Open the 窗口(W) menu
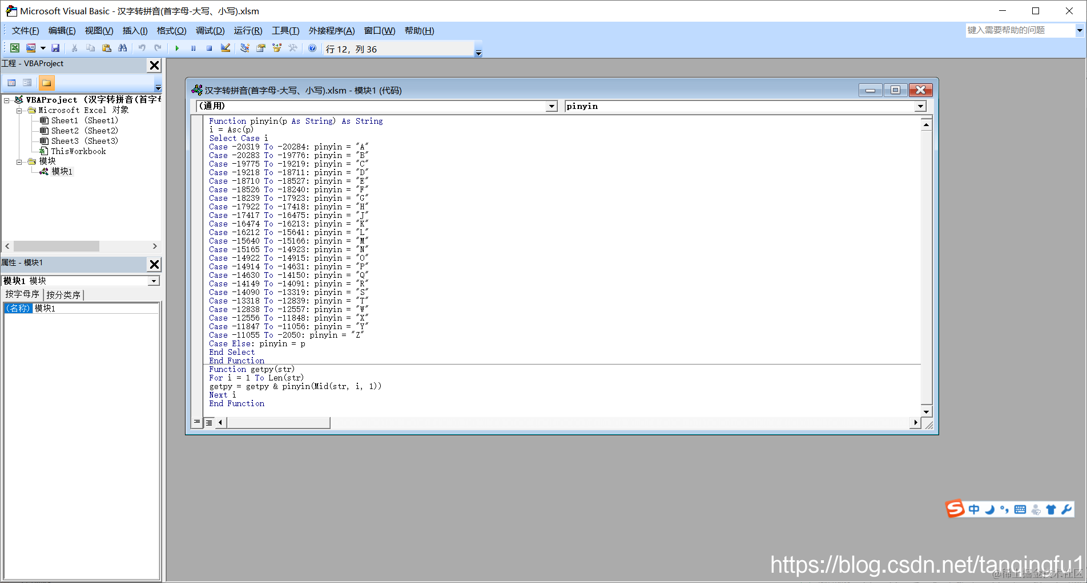The height and width of the screenshot is (583, 1087). pos(380,31)
